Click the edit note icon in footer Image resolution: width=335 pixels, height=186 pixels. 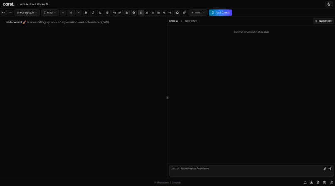coord(331,182)
